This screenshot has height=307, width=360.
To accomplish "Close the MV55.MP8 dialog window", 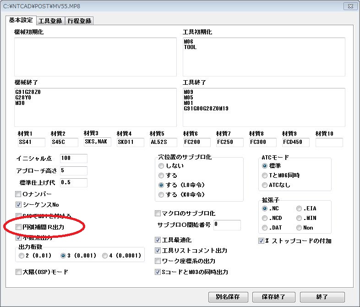I will coord(350,6).
